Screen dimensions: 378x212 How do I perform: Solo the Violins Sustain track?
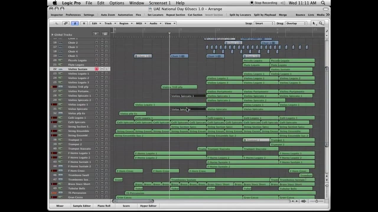point(106,69)
